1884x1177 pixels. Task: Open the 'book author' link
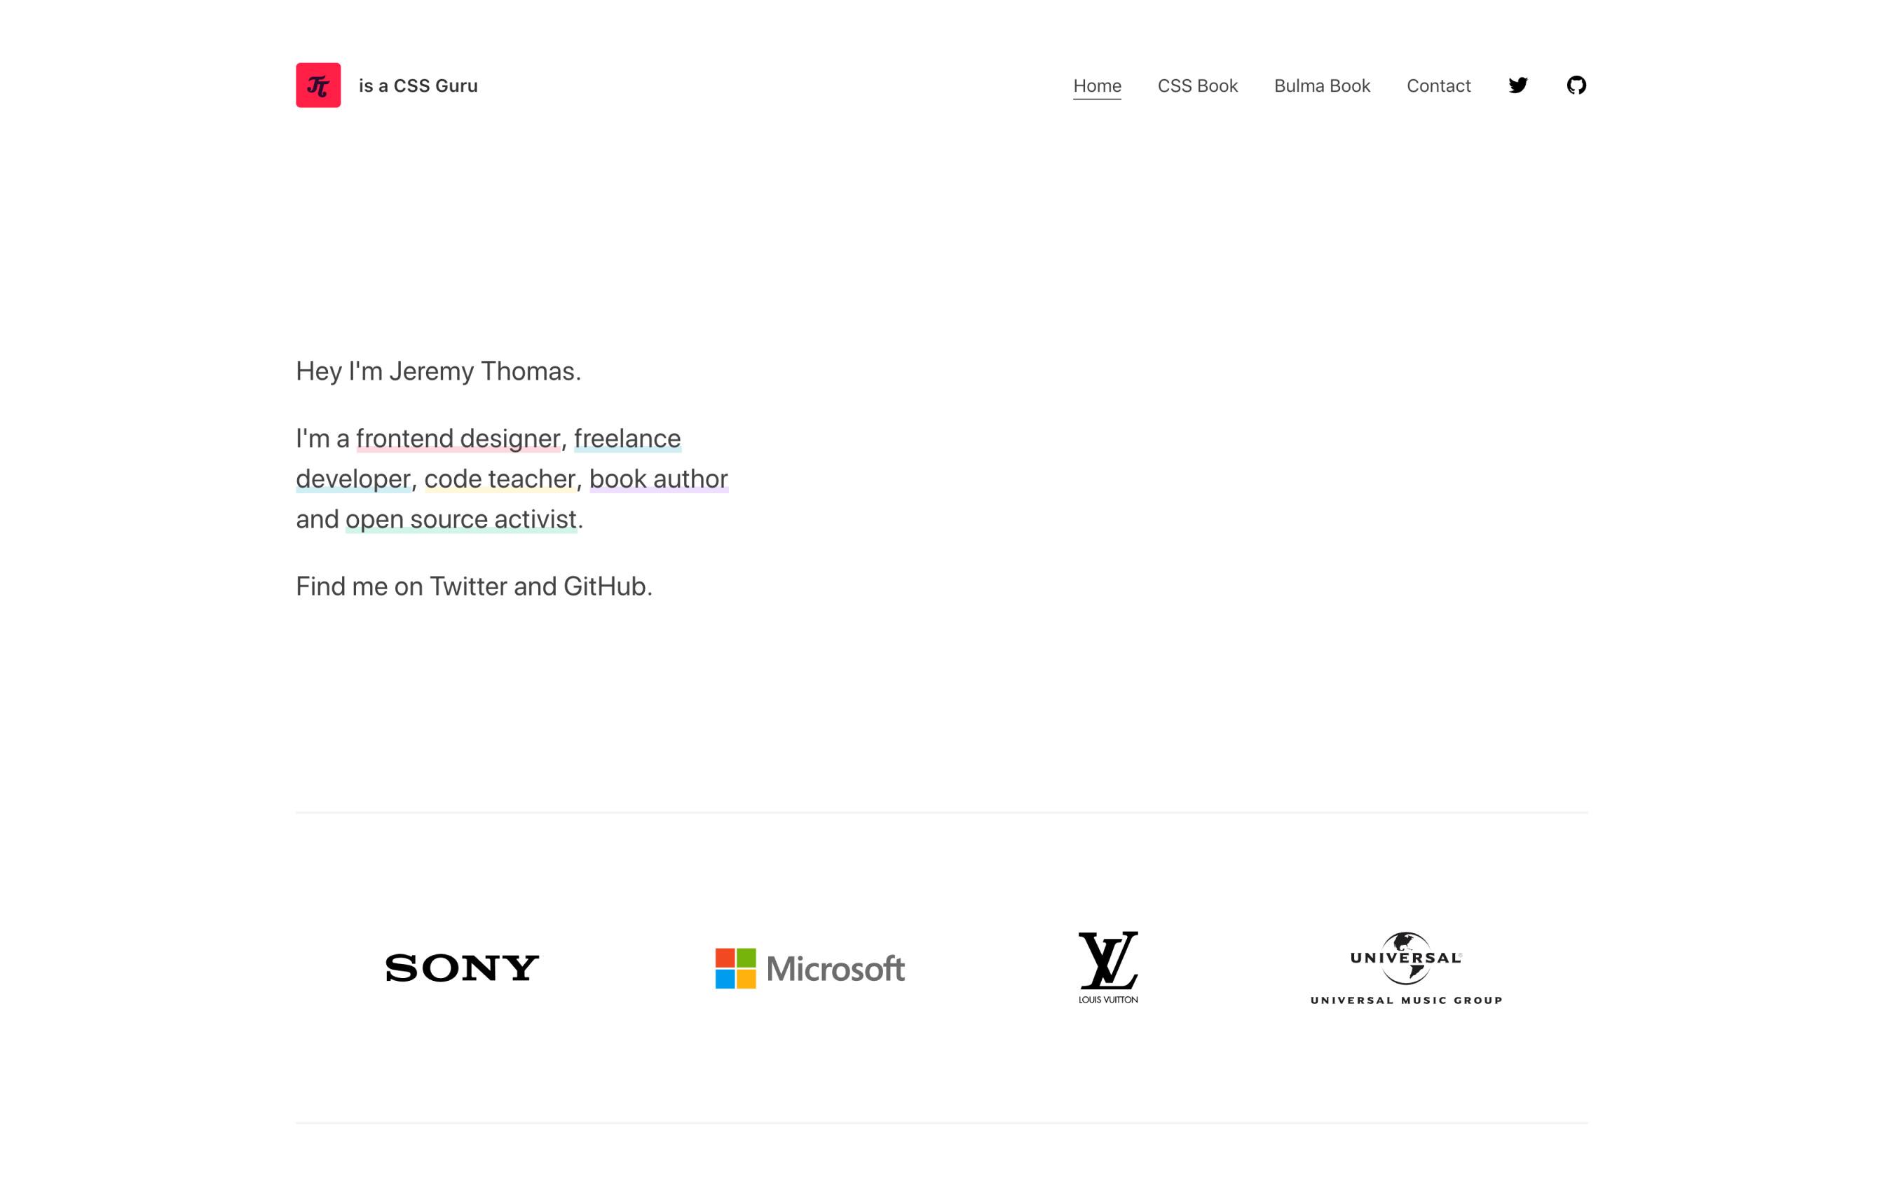coord(659,479)
